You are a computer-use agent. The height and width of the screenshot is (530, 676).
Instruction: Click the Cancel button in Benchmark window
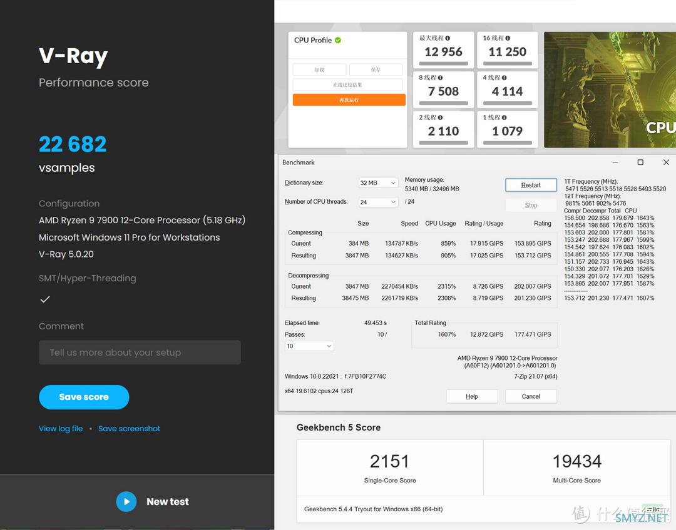click(531, 396)
